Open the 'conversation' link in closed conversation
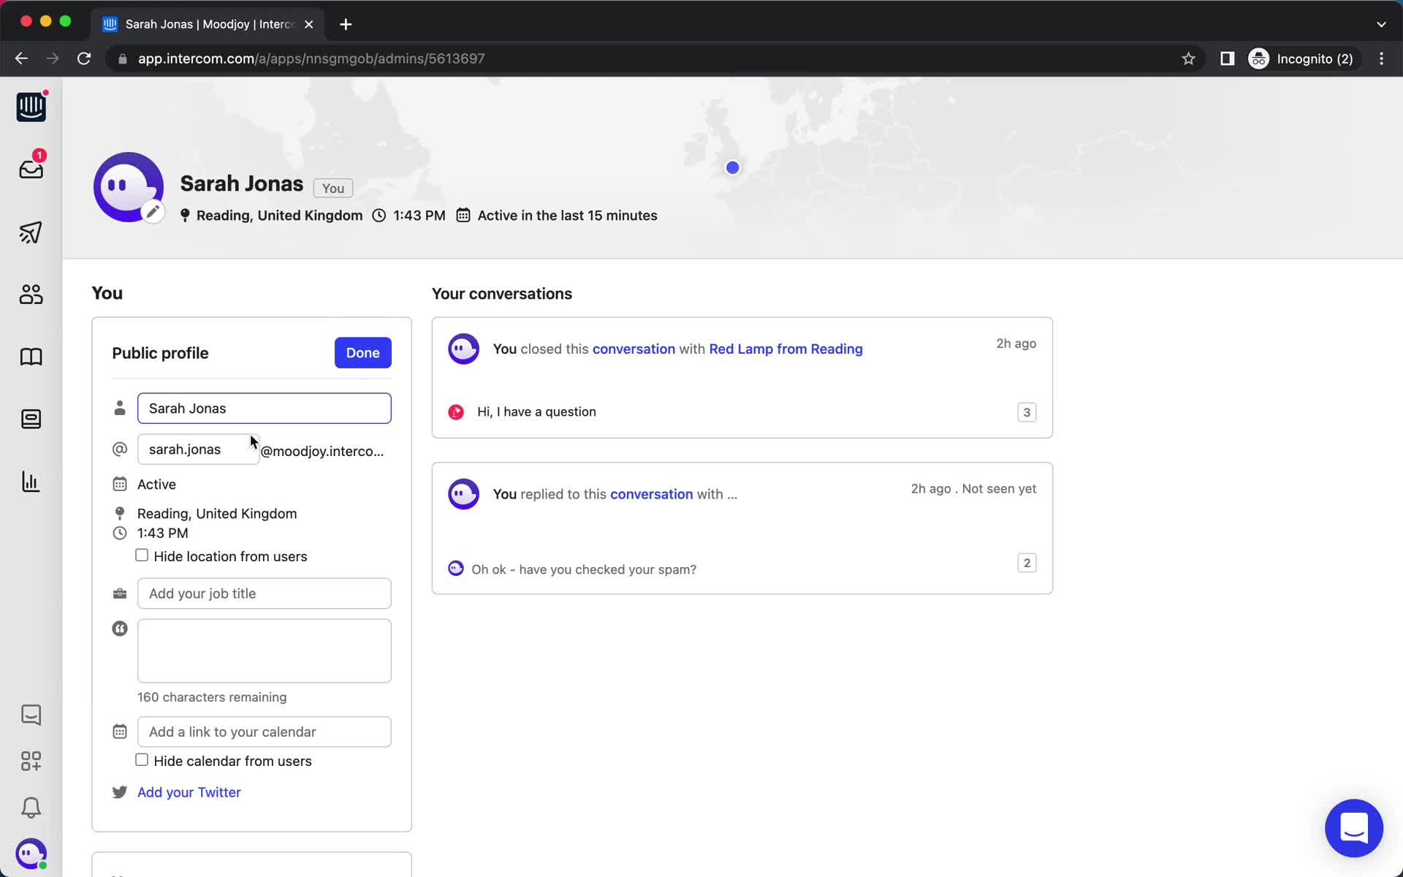 tap(634, 349)
